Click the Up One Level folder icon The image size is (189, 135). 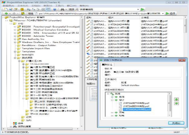click(x=23, y=13)
